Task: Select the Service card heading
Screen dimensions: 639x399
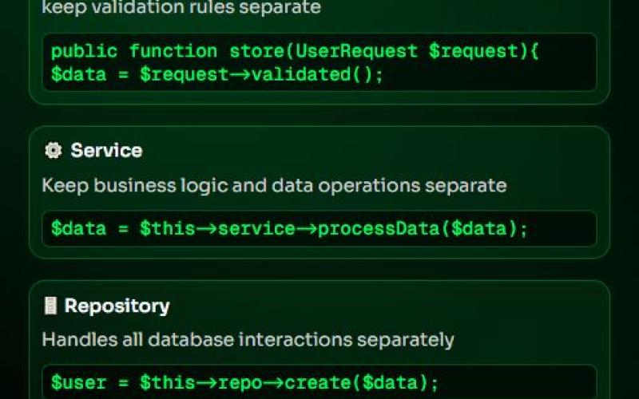Action: tap(106, 151)
